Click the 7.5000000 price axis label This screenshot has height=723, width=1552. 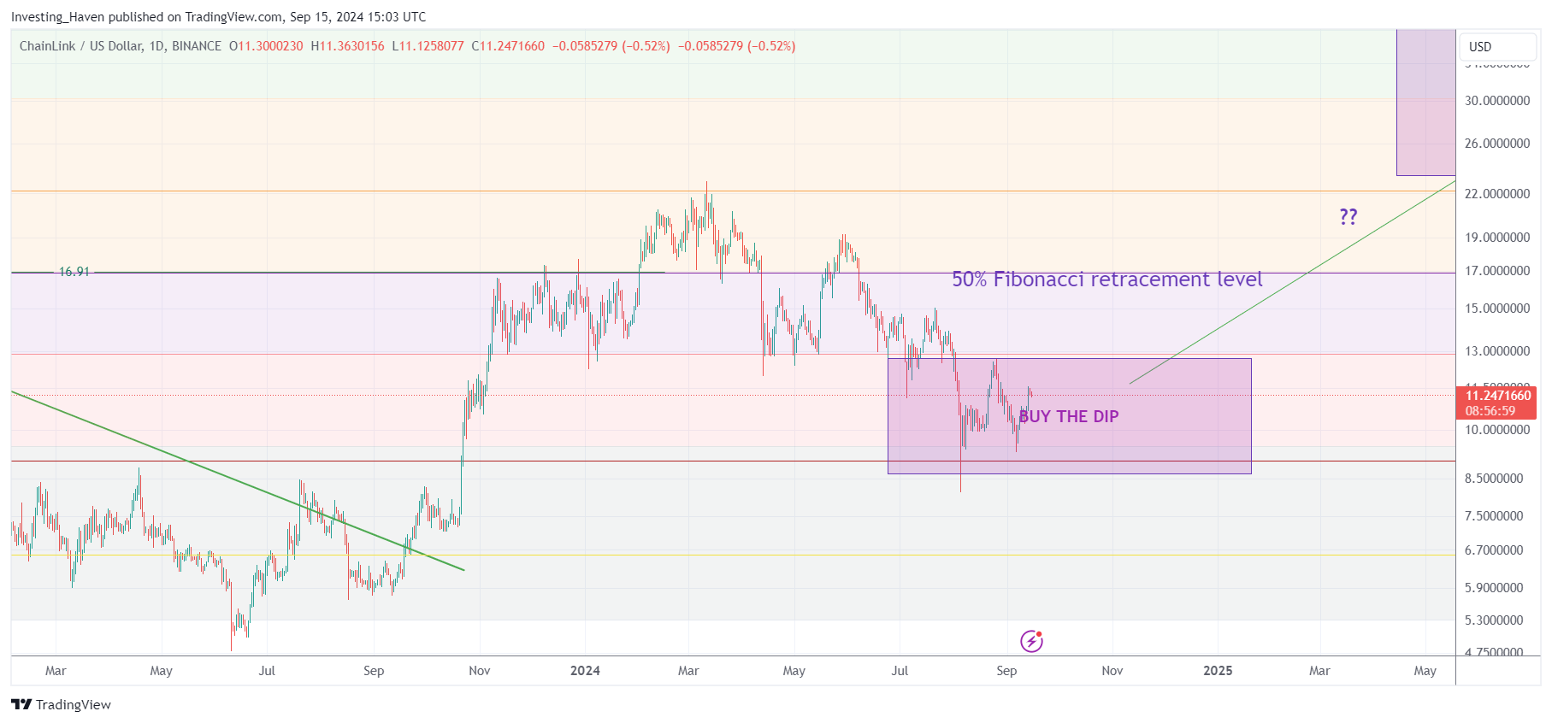tap(1494, 516)
